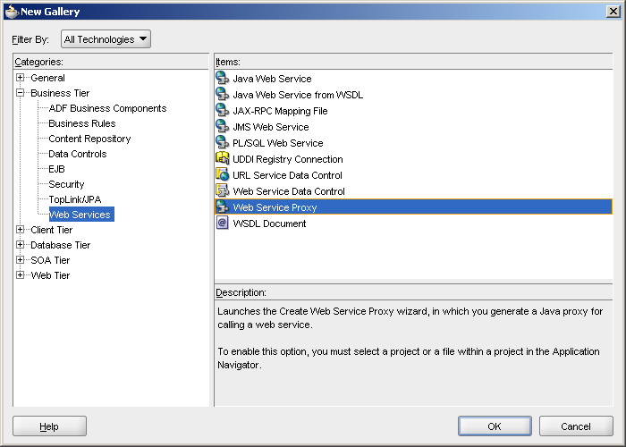The width and height of the screenshot is (626, 447).
Task: Select the TopLink/JPA category
Action: tap(74, 199)
